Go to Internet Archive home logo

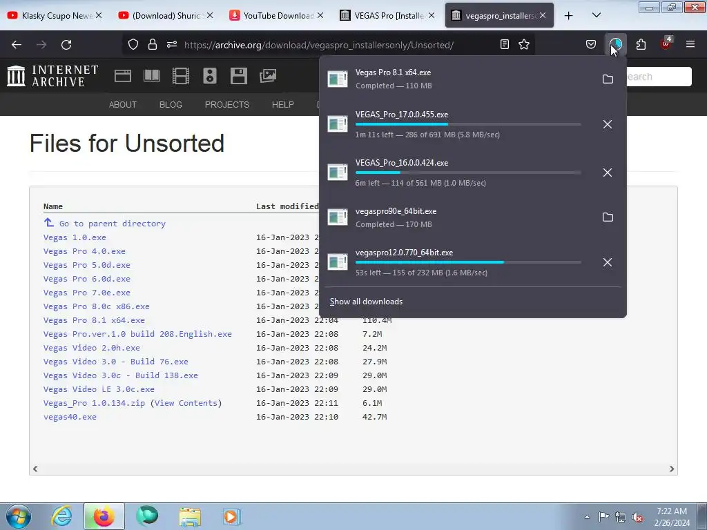click(52, 76)
